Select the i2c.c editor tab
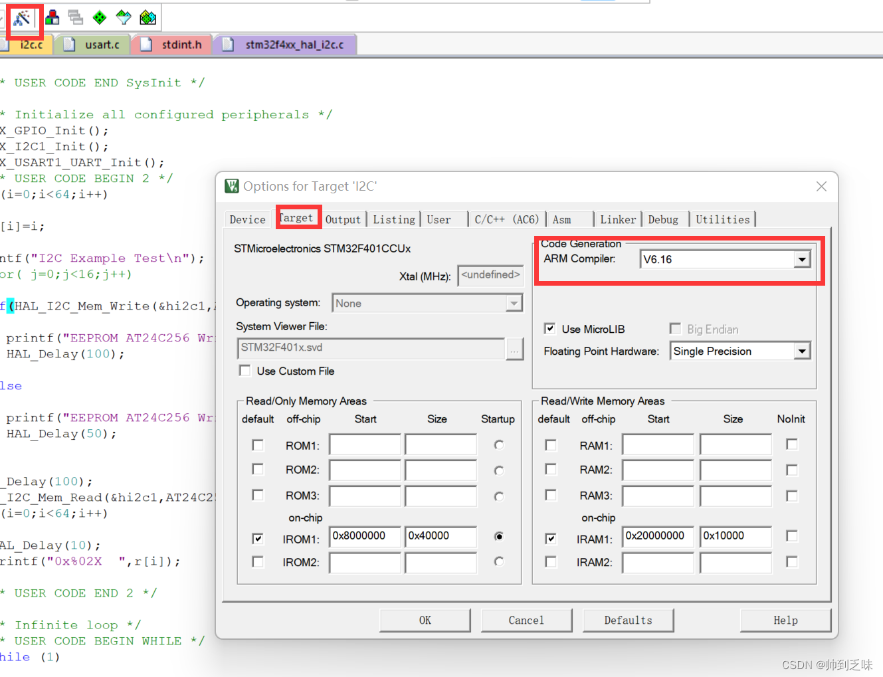The height and width of the screenshot is (677, 883). click(27, 45)
